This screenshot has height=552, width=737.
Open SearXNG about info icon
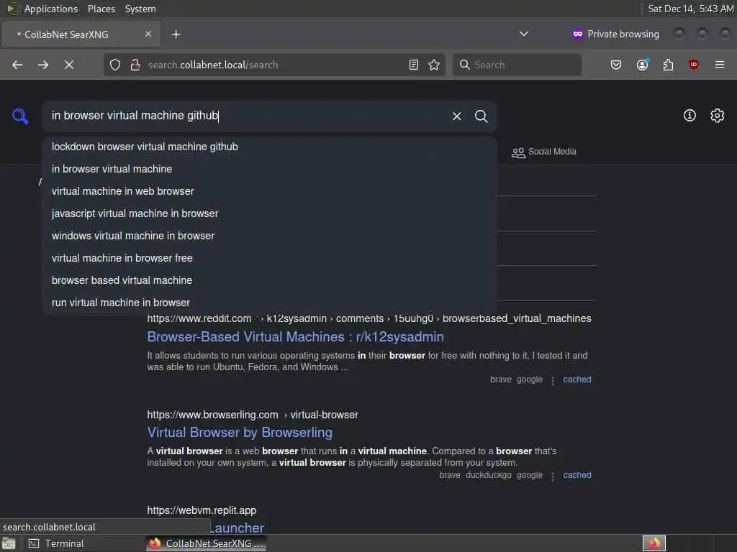[x=689, y=116]
